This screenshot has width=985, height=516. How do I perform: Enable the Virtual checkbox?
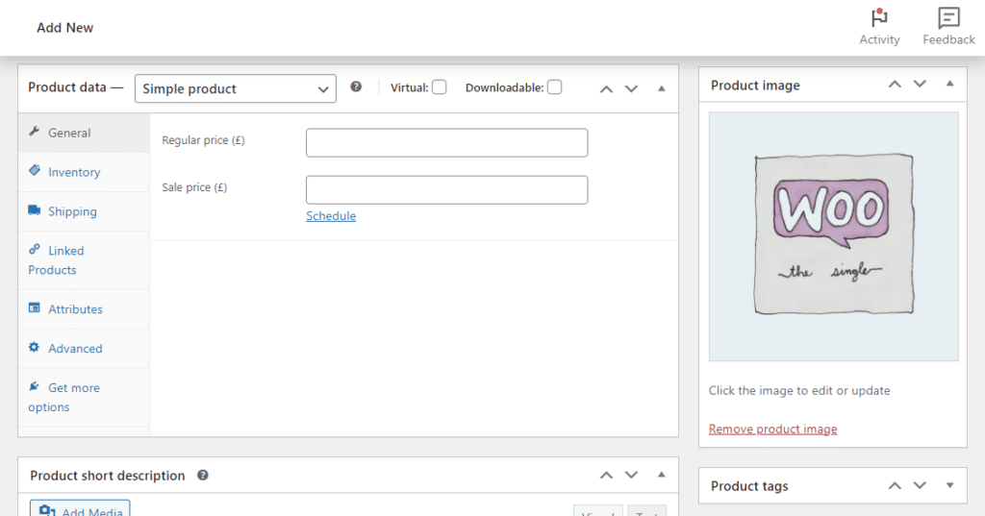439,87
